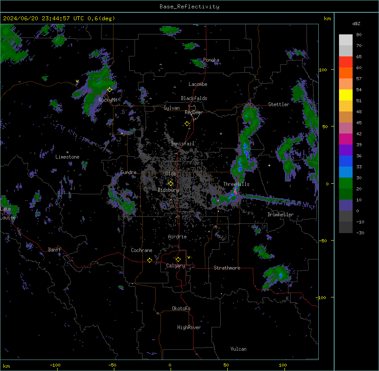The width and height of the screenshot is (379, 371).
Task: Click the Stettler label
Action: pos(278,104)
